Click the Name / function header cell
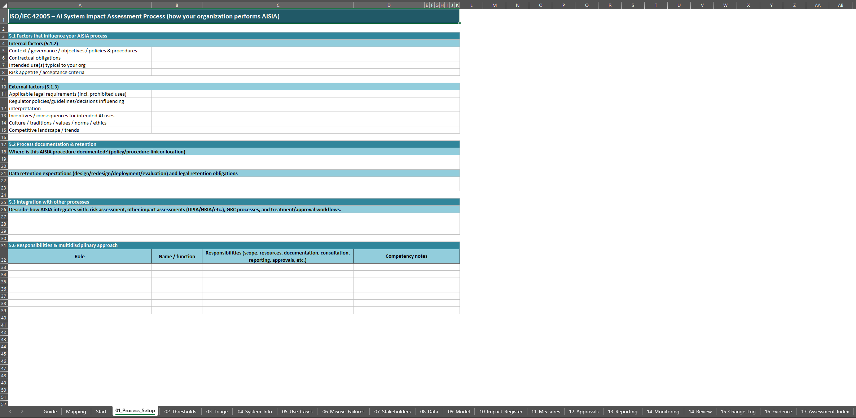Viewport: 856px width, 418px height. pyautogui.click(x=177, y=256)
